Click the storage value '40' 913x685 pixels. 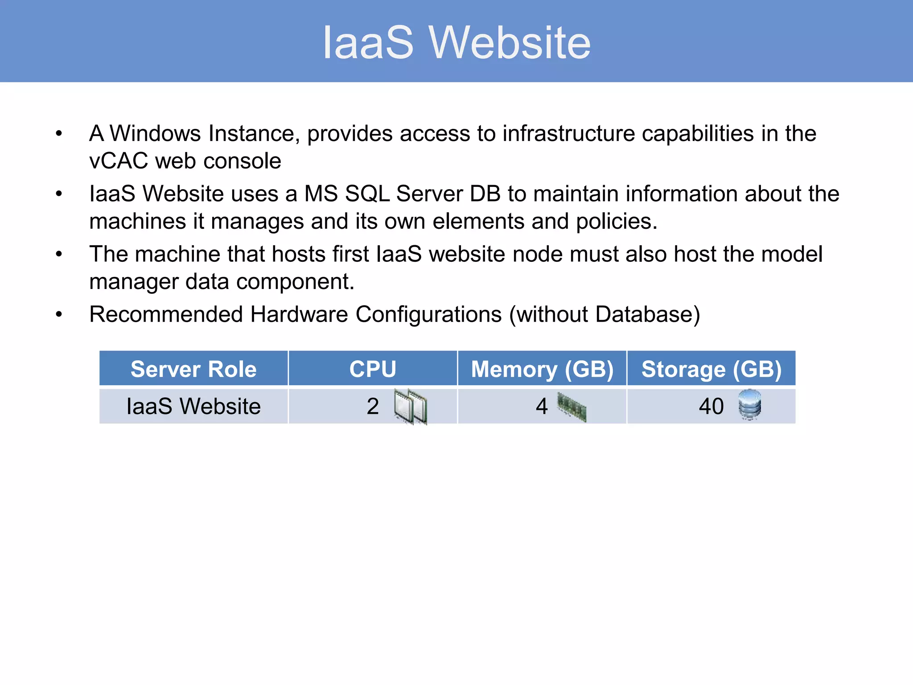click(x=711, y=406)
